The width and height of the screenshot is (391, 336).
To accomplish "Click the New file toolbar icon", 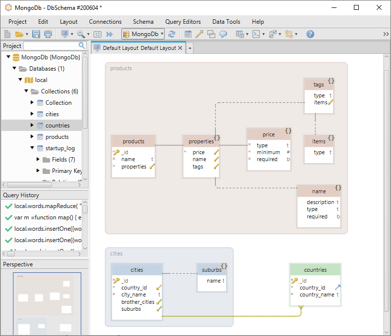I will tap(7, 34).
